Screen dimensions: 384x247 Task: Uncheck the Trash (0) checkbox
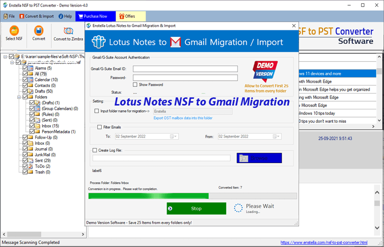tap(25, 172)
